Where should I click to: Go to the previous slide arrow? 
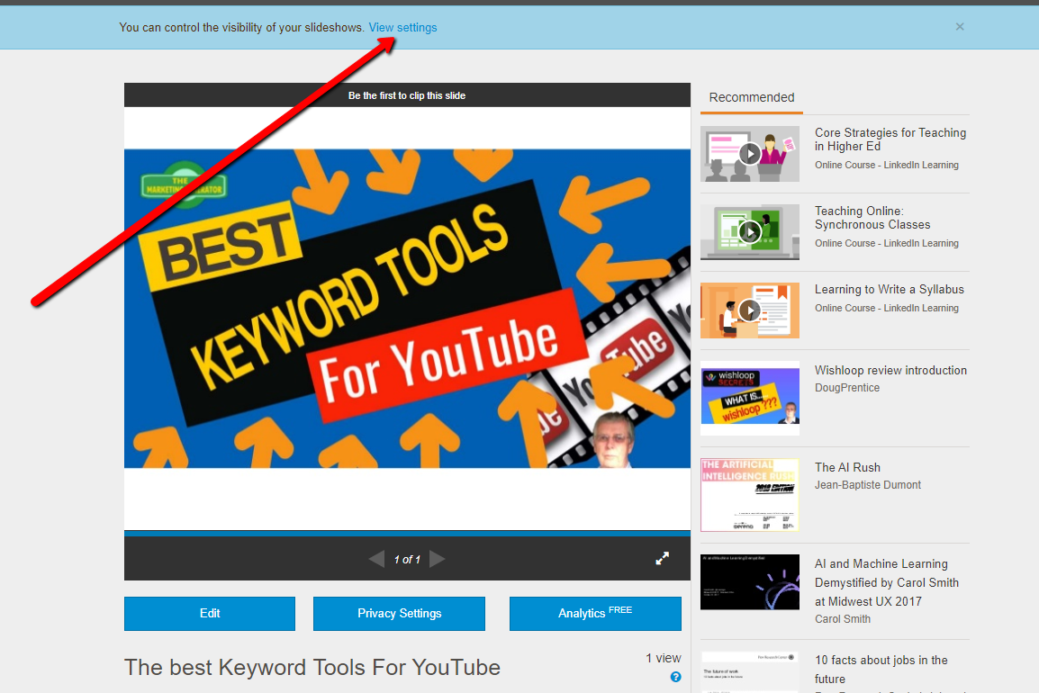pos(376,559)
